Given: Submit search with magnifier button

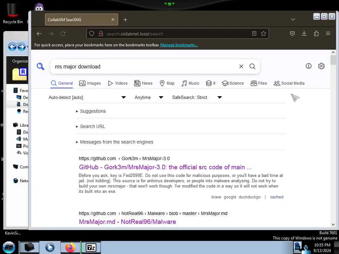Looking at the screenshot, I should coord(253,66).
